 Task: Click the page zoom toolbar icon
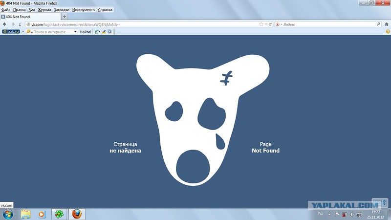pos(109,32)
